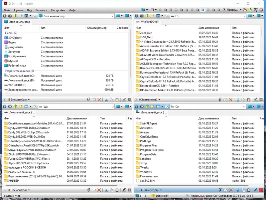The height and width of the screenshot is (200, 266).
Task: Click horizontal scrollbar in the F:\ pane
Action: click(190, 95)
